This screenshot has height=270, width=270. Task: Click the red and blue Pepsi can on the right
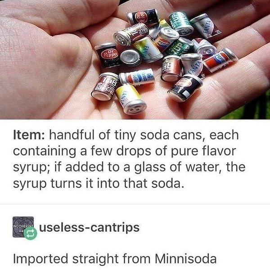[x=220, y=60]
